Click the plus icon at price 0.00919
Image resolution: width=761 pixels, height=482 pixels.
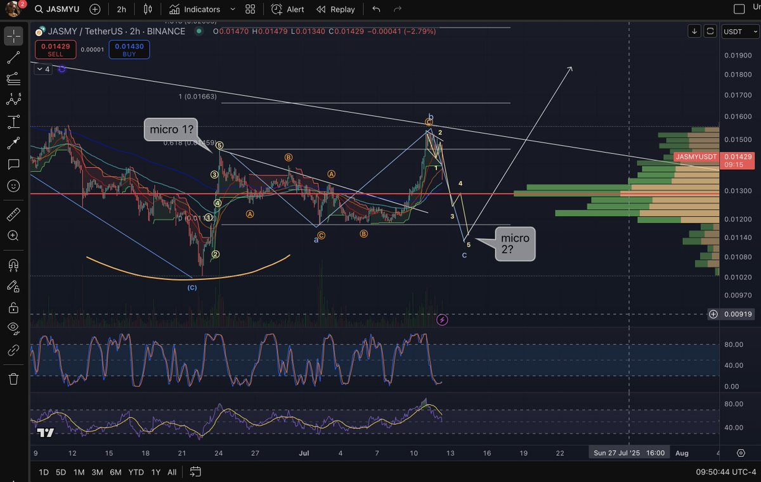[x=713, y=314]
